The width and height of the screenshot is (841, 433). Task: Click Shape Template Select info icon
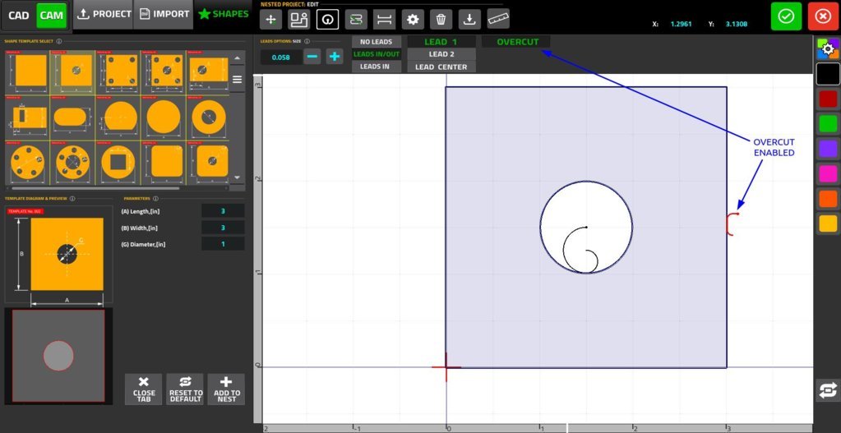[58, 41]
